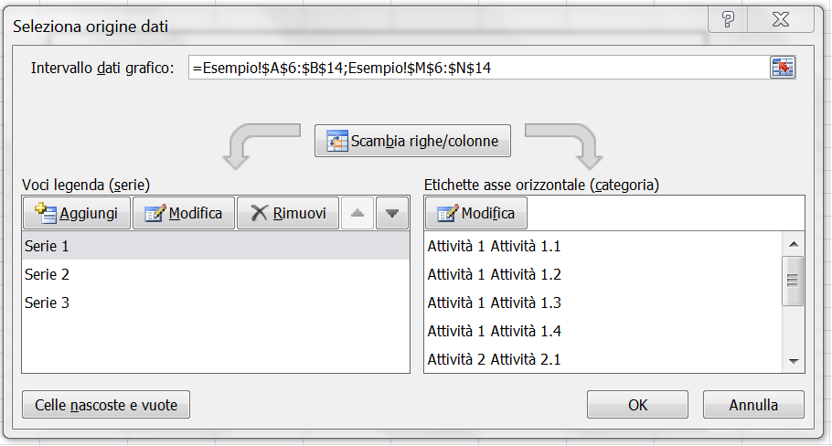Select category Attività 1 Attività 1.3
The image size is (832, 446).
495,303
